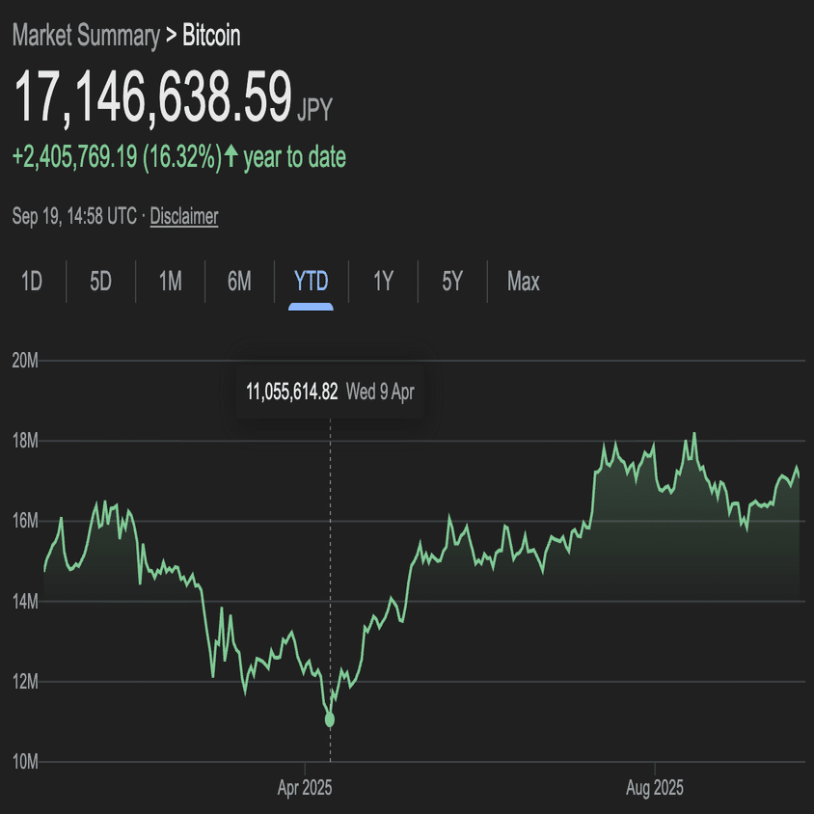Switch to the 5D range tab

point(101,282)
